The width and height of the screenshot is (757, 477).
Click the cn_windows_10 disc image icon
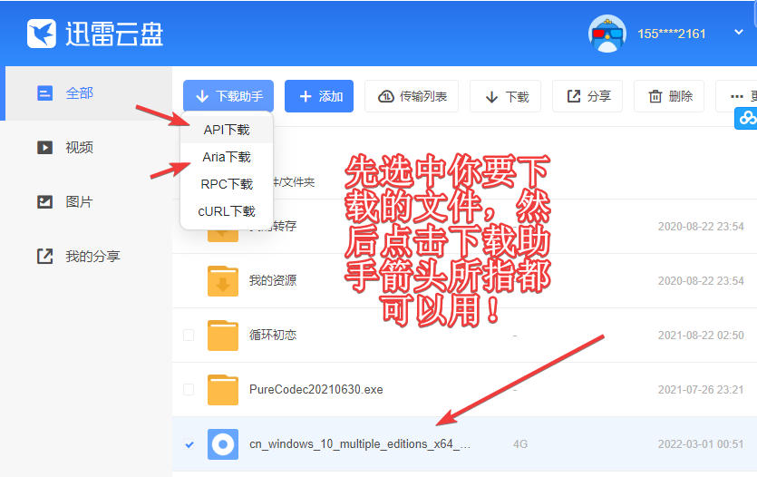coord(222,444)
